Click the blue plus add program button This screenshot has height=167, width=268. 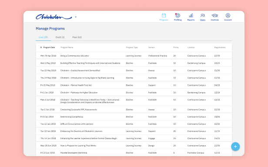(x=235, y=147)
